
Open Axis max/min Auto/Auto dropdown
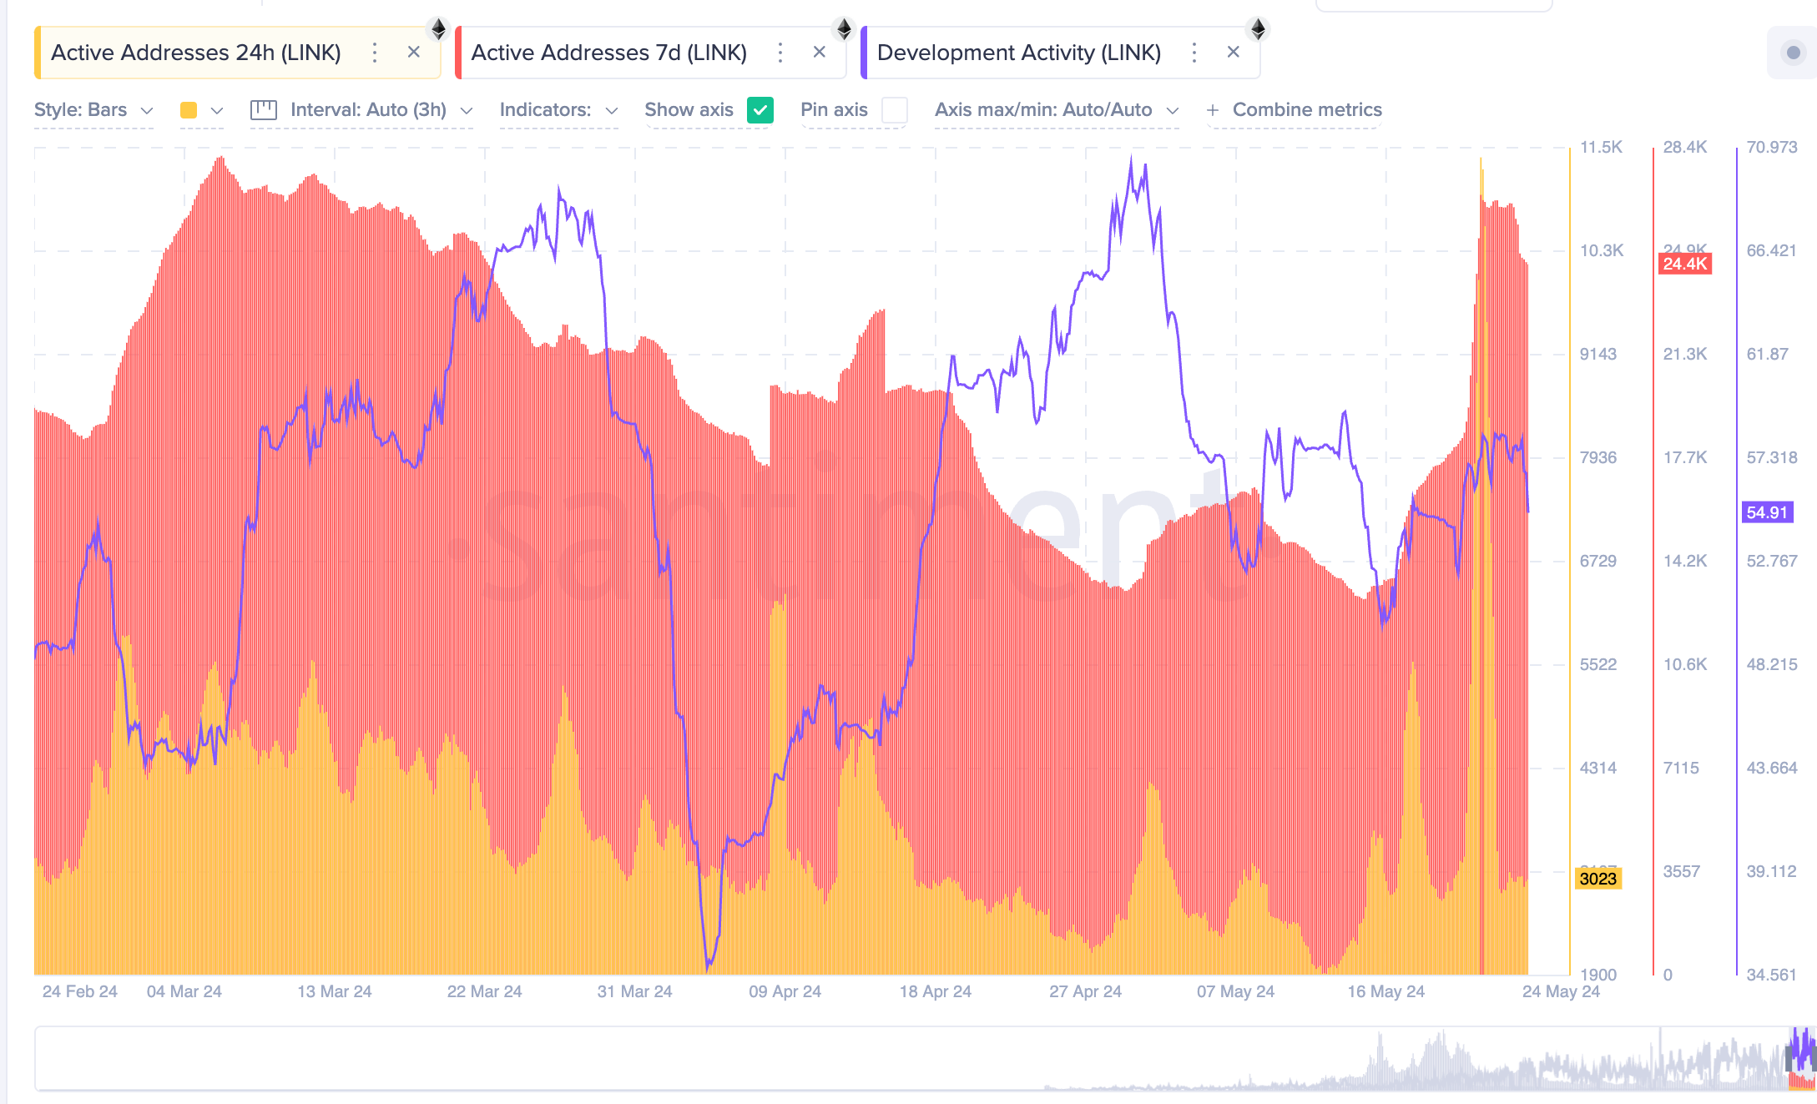tap(1057, 110)
